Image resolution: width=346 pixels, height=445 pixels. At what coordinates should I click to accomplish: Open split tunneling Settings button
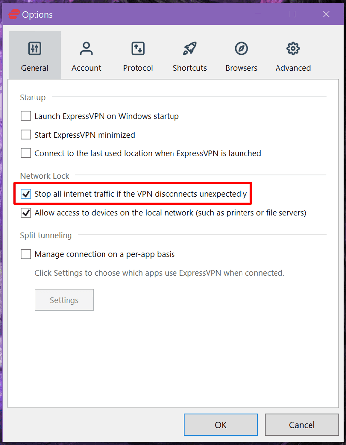click(x=64, y=300)
